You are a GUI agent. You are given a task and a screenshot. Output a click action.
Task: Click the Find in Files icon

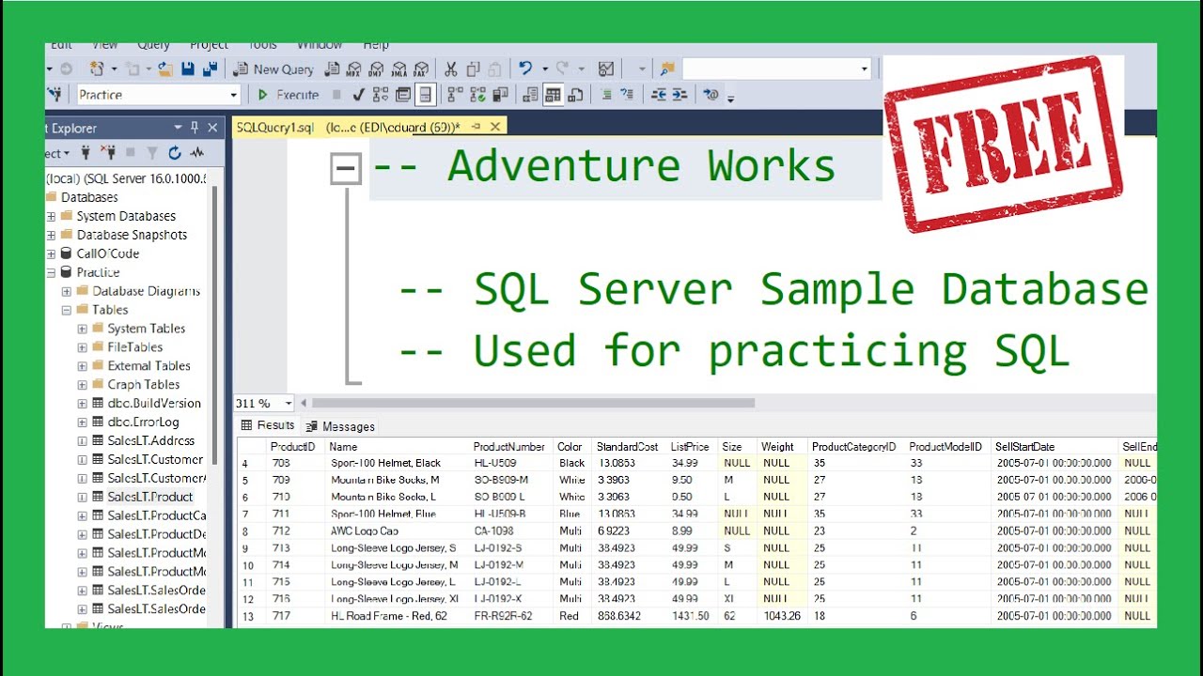[667, 69]
